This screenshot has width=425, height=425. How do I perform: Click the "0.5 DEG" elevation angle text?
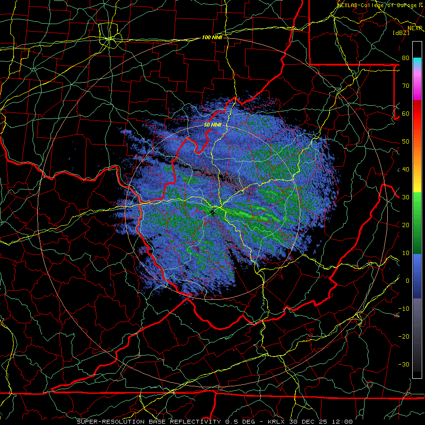pos(240,422)
